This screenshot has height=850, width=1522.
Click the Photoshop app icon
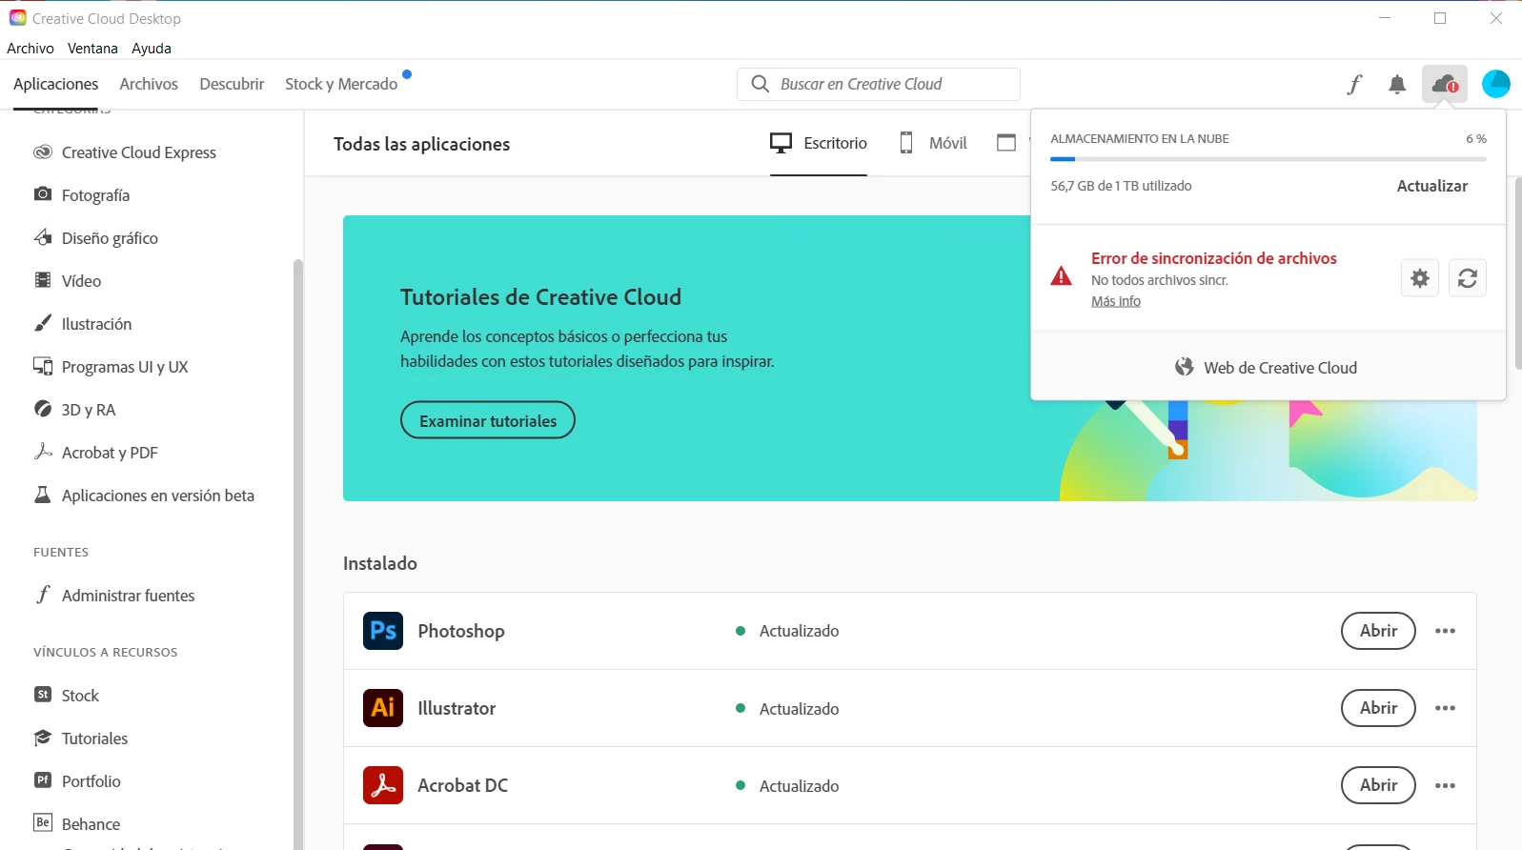point(383,631)
